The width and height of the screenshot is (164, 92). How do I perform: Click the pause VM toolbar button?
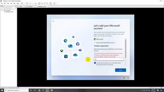22,3
